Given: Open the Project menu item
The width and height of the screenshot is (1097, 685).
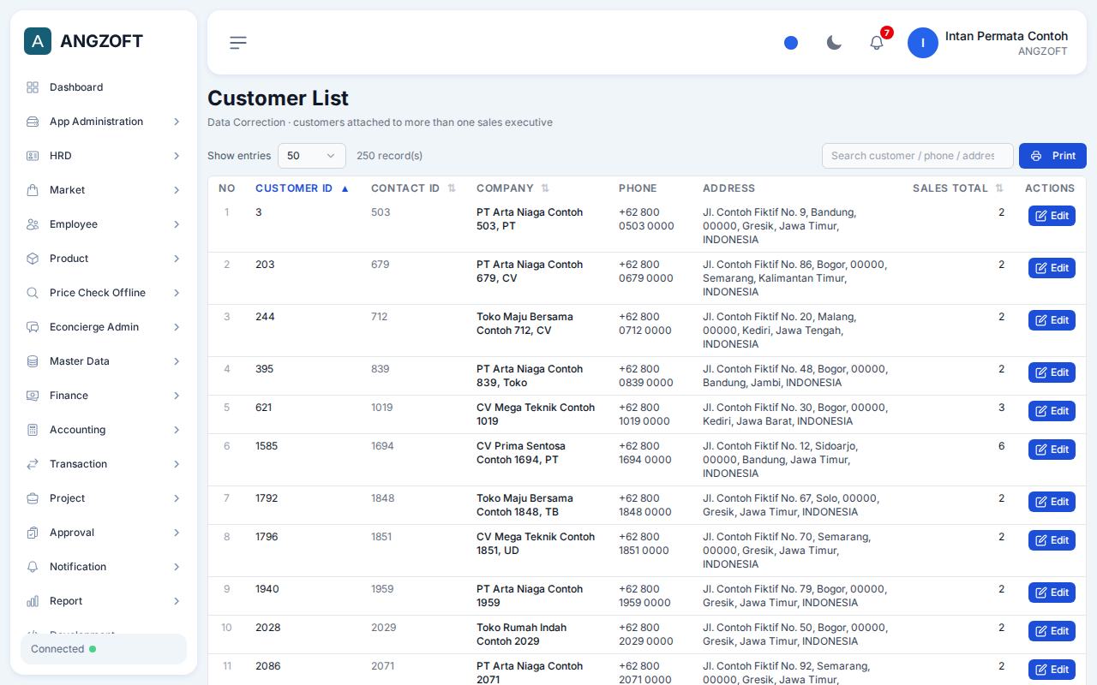Looking at the screenshot, I should 104,498.
